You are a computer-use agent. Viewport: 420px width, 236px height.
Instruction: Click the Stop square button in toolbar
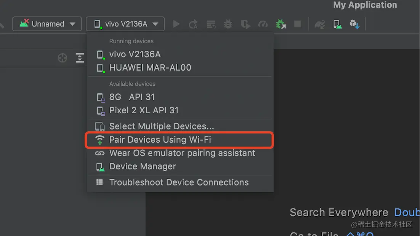298,24
